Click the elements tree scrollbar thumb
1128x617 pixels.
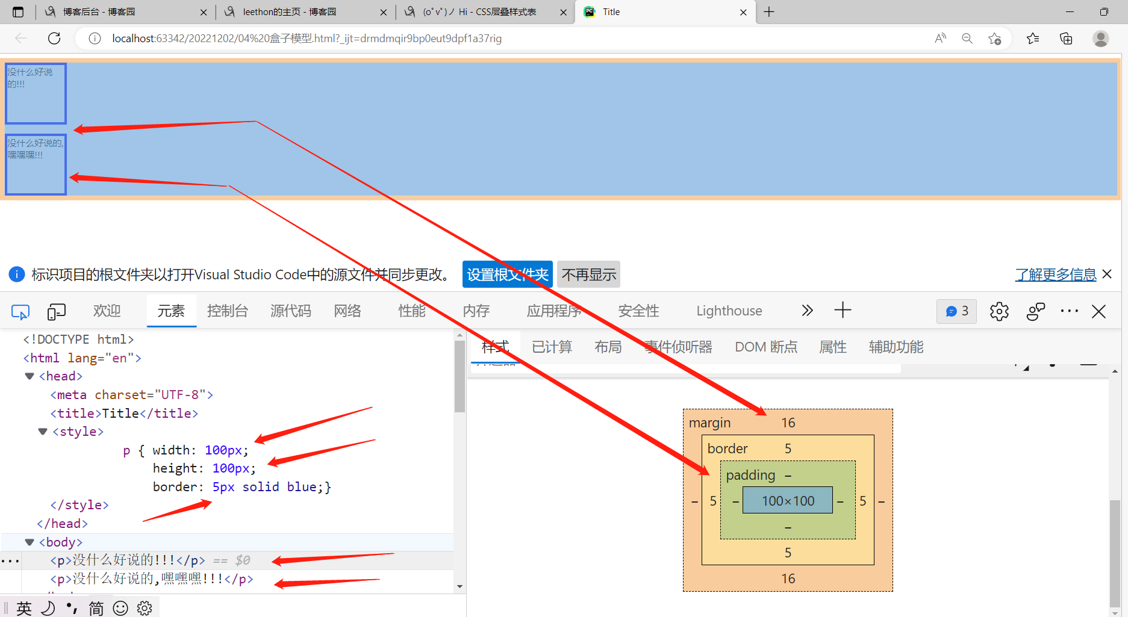[460, 376]
